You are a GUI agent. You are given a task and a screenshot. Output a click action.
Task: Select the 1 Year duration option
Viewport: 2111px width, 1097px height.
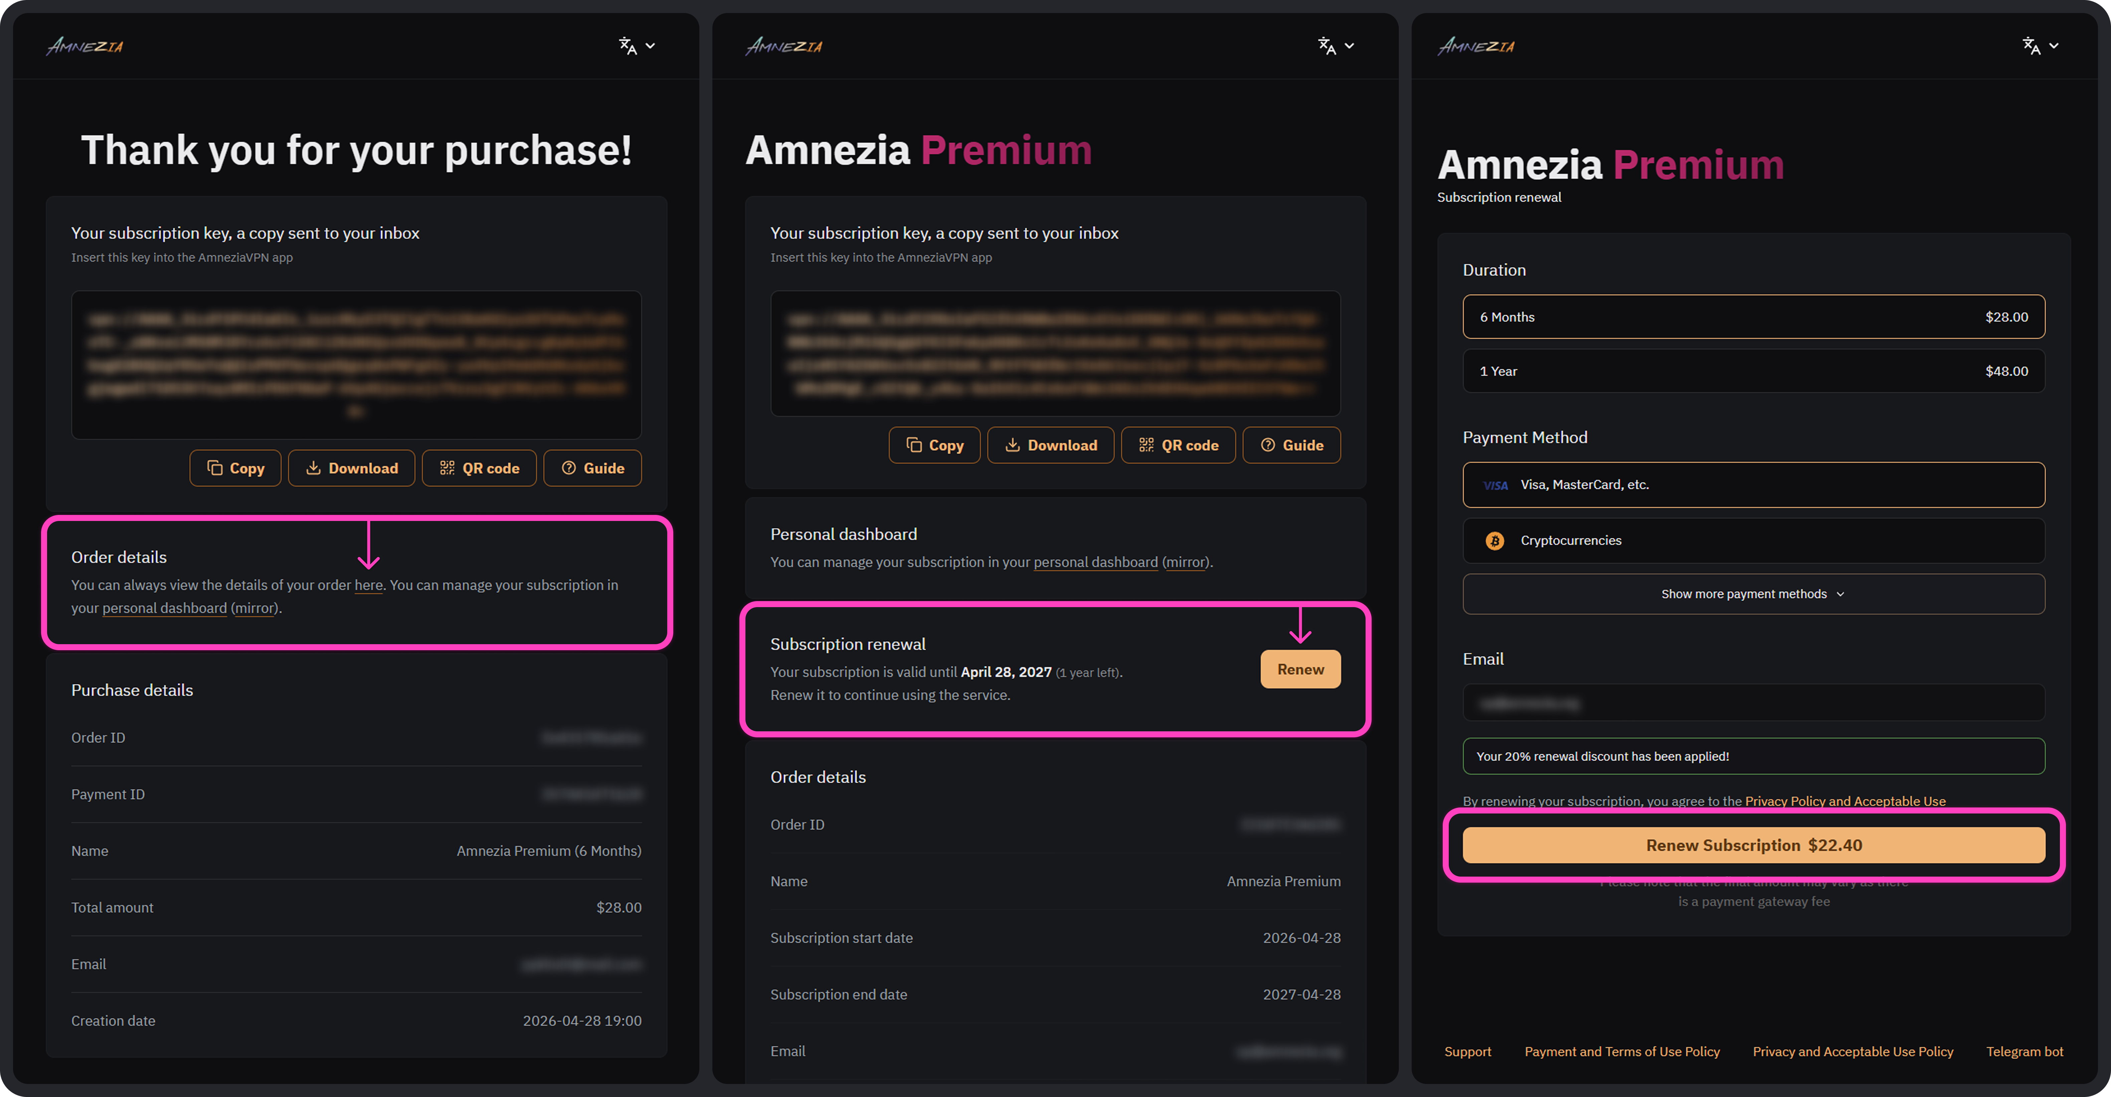pos(1753,371)
